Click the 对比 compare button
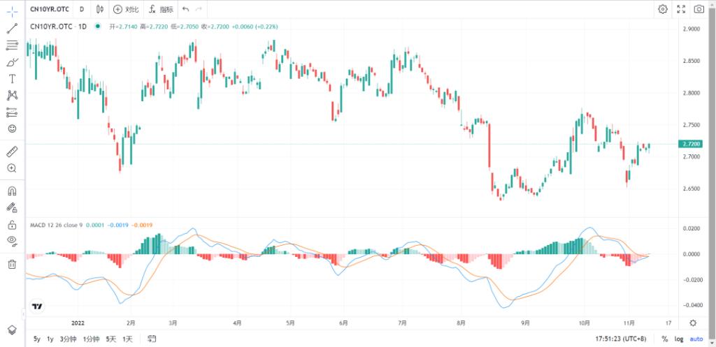This screenshot has width=716, height=347. click(x=126, y=9)
